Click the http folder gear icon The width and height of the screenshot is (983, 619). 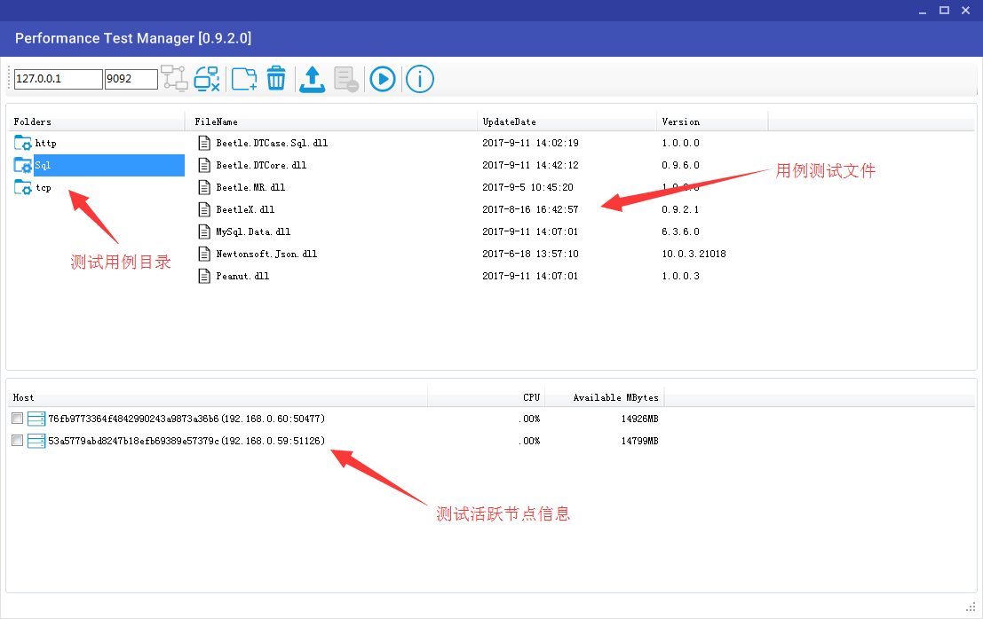point(22,144)
